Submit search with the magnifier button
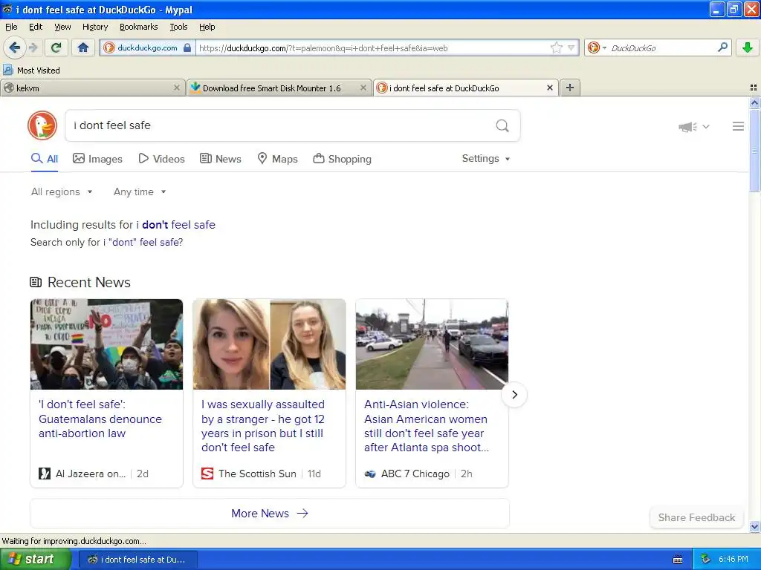The height and width of the screenshot is (570, 761). point(502,125)
